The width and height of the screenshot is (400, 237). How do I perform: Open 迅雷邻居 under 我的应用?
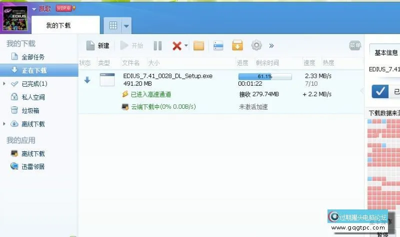pyautogui.click(x=33, y=167)
